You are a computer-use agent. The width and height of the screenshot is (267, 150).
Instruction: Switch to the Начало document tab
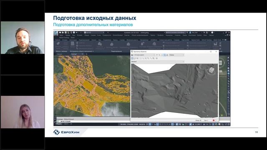point(60,54)
